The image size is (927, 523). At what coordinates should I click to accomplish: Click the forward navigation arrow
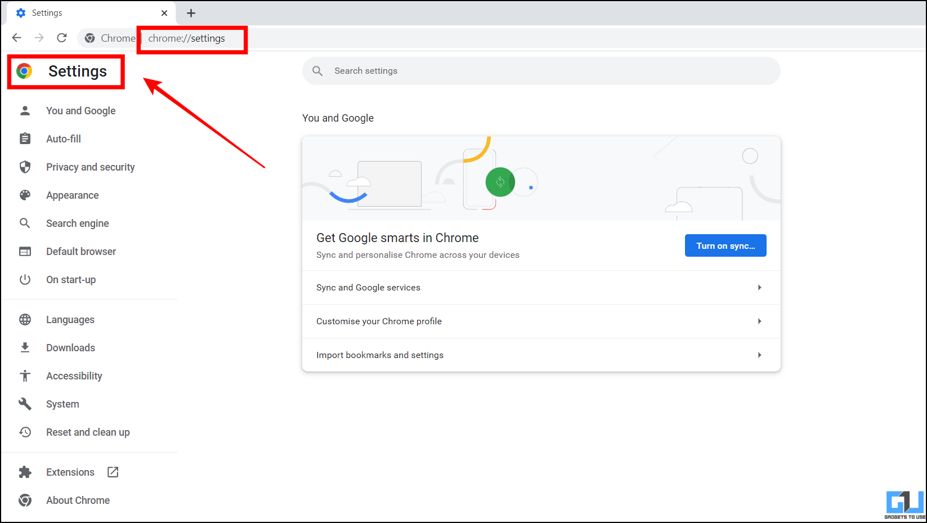coord(39,38)
